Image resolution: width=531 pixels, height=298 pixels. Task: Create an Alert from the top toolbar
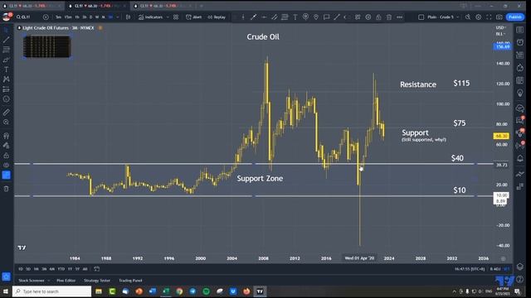click(x=194, y=17)
